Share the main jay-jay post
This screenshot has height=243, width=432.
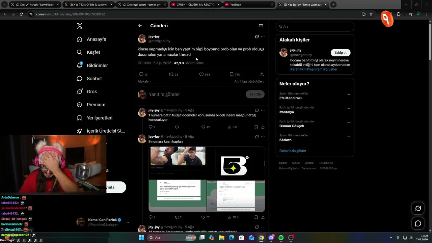[262, 74]
